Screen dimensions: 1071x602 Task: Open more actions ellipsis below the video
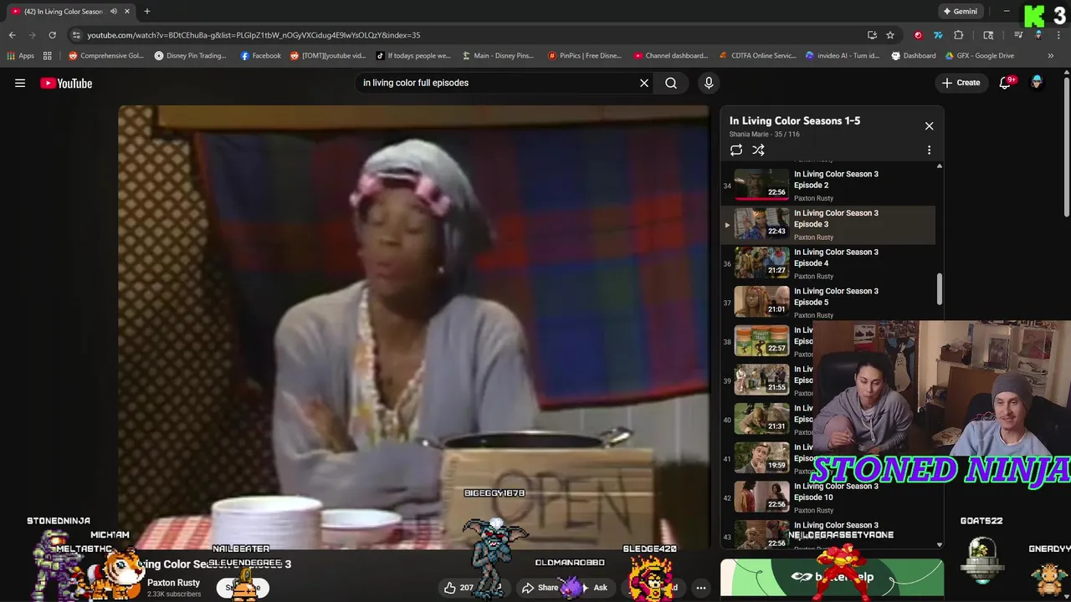701,588
